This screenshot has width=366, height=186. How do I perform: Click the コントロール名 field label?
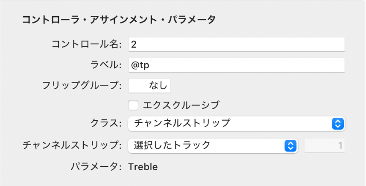pyautogui.click(x=87, y=44)
